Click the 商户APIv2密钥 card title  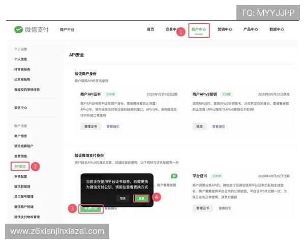[205, 95]
